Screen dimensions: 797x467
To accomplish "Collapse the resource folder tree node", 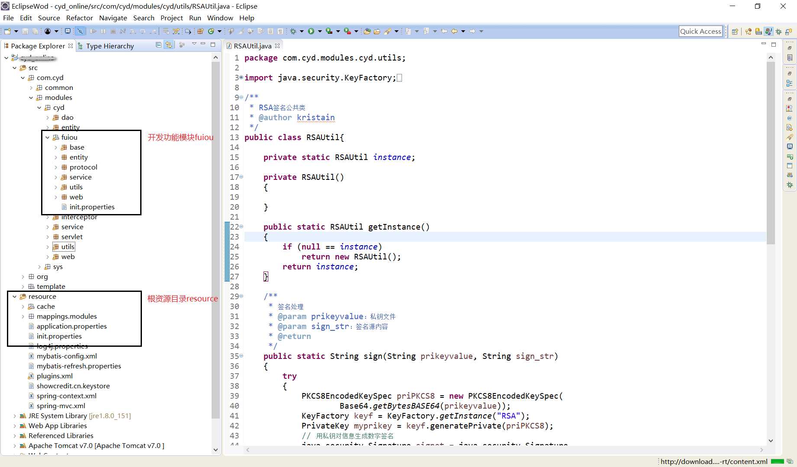I will point(14,297).
